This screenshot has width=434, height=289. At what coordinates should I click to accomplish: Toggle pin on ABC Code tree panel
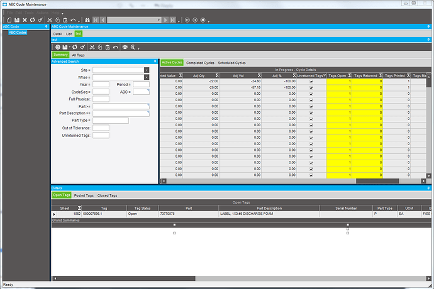(x=46, y=26)
